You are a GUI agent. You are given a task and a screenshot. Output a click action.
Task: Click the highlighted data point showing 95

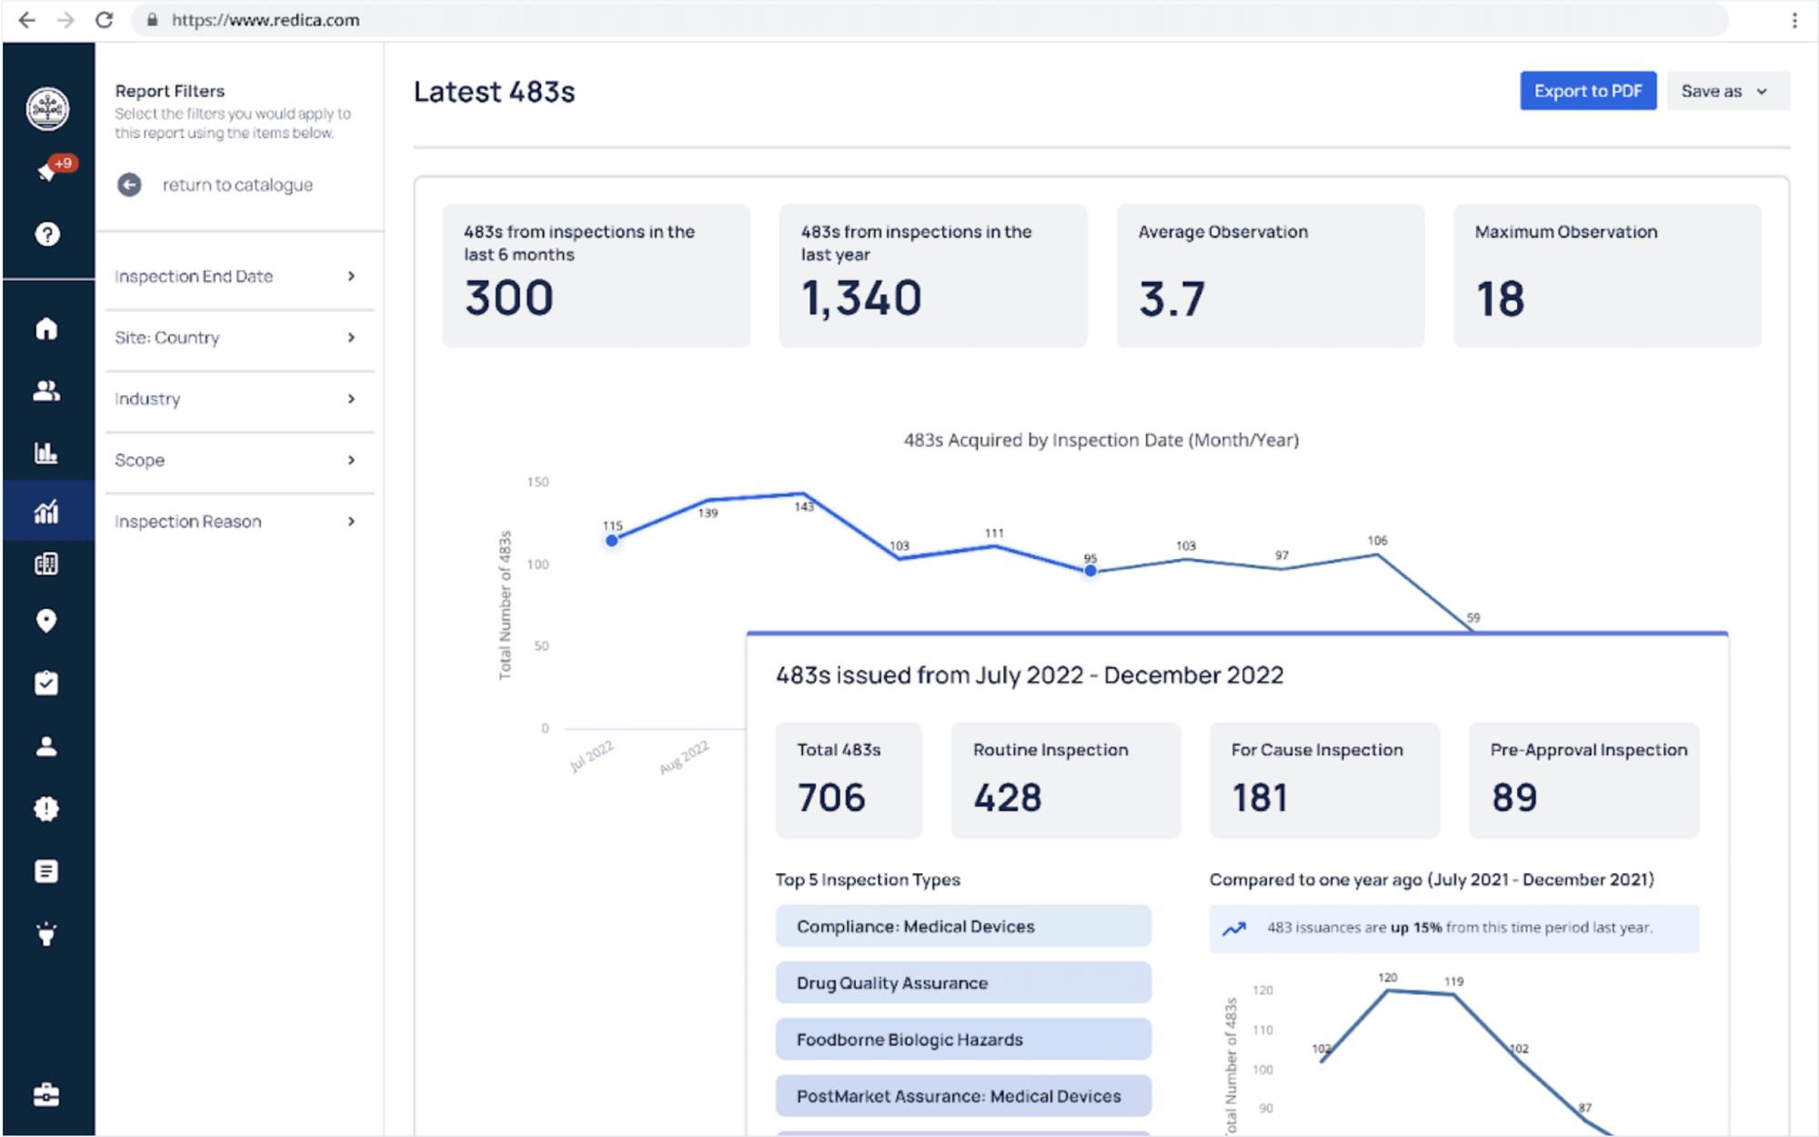pos(1089,571)
